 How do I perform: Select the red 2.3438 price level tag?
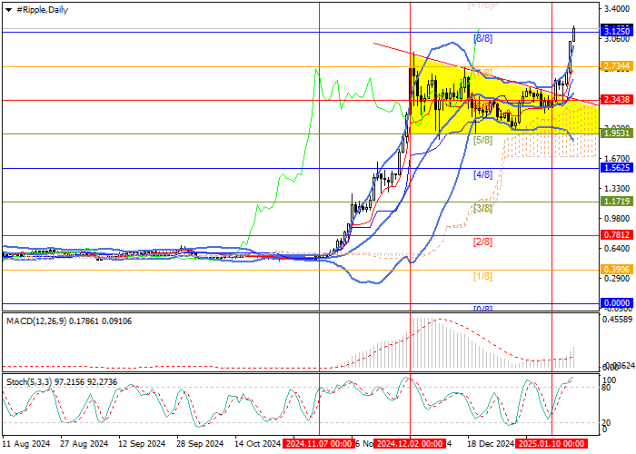pyautogui.click(x=616, y=100)
